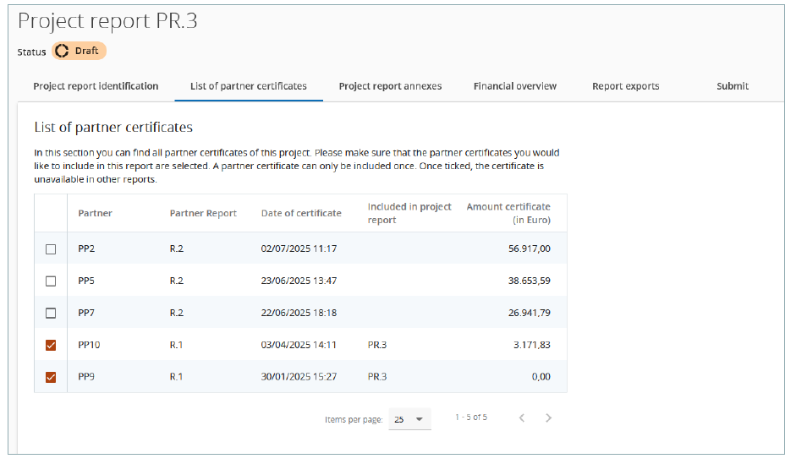Select the PP7 certificate checkbox
The height and width of the screenshot is (464, 796).
(x=51, y=313)
